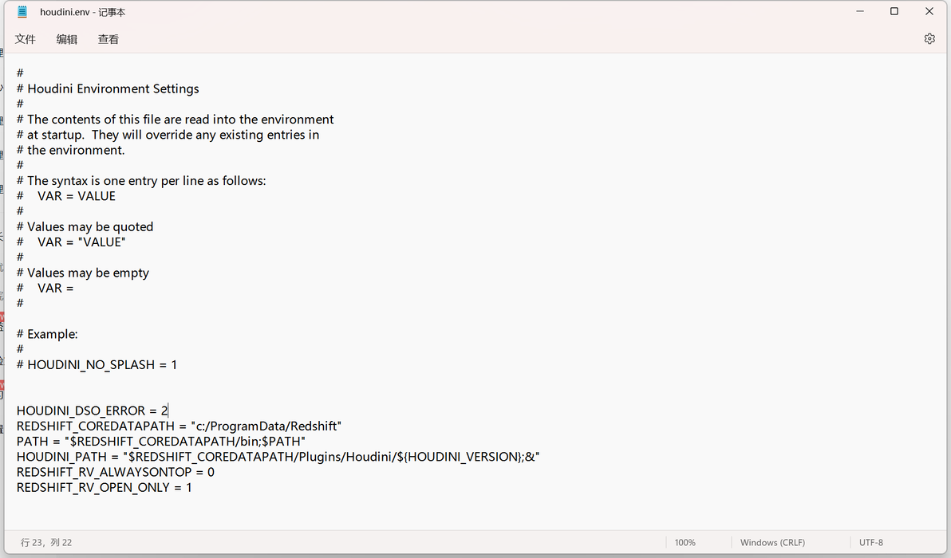Open Notepad settings gear icon
This screenshot has width=951, height=558.
point(929,39)
